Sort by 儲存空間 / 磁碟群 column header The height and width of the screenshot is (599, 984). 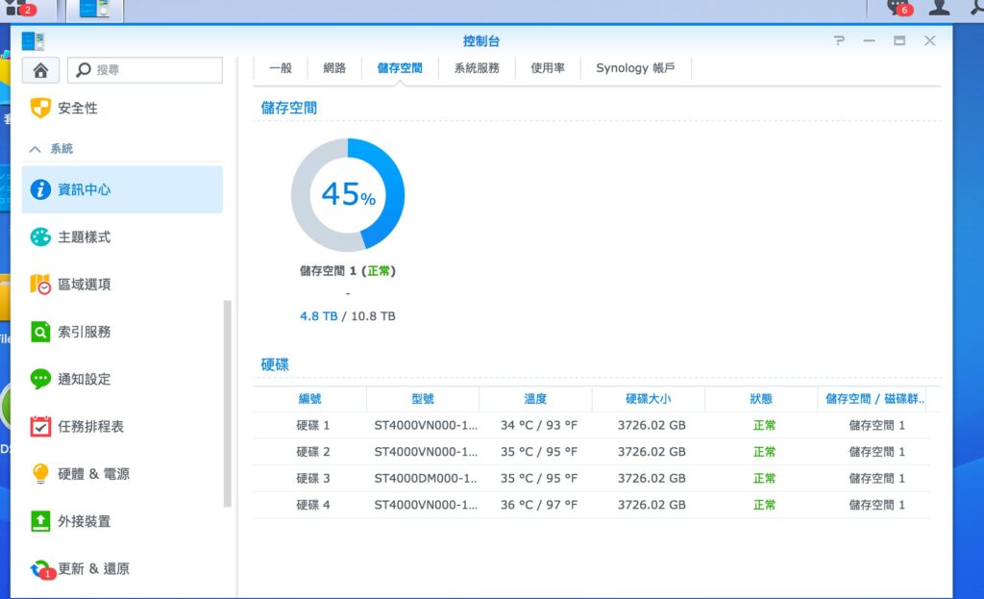click(874, 399)
